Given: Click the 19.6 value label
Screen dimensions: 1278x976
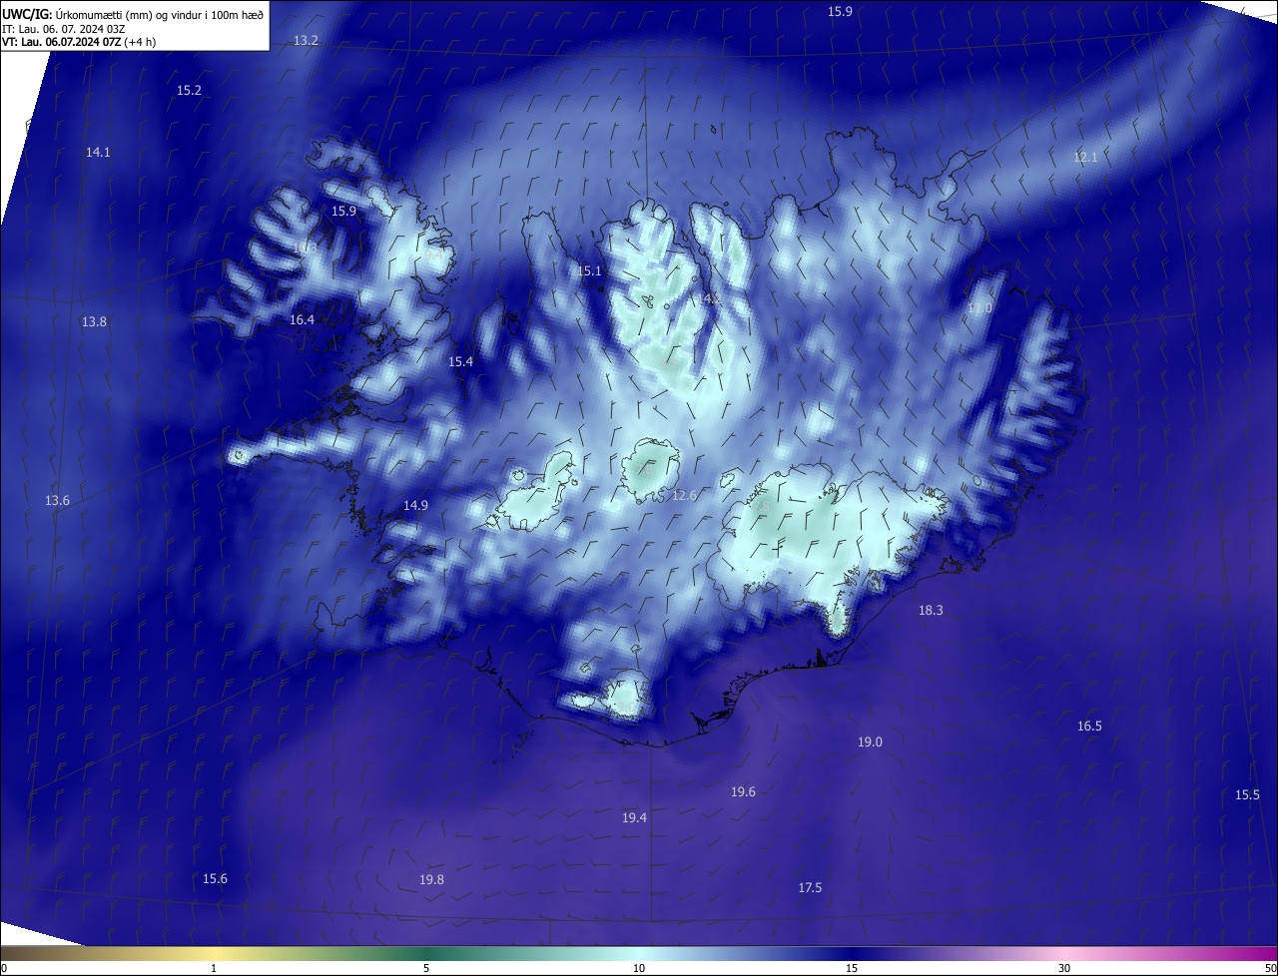Looking at the screenshot, I should click(x=743, y=792).
